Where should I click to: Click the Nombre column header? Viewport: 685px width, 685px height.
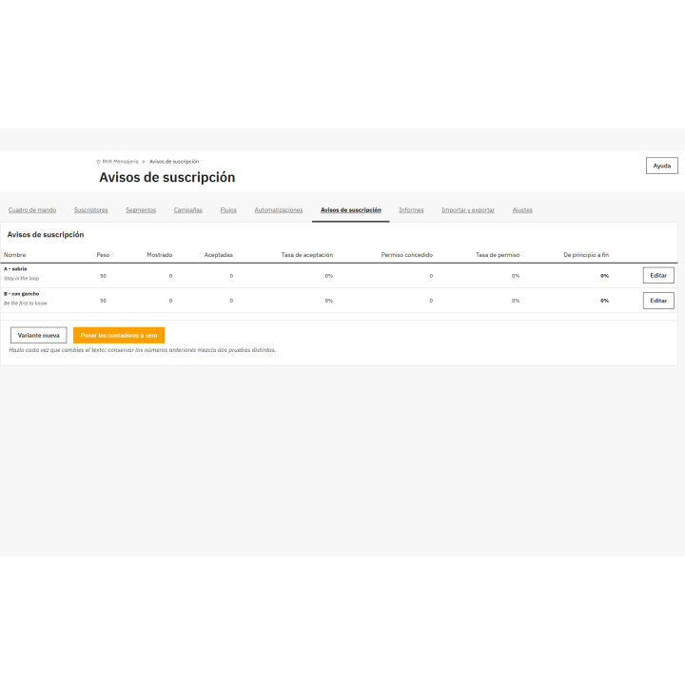(x=15, y=255)
